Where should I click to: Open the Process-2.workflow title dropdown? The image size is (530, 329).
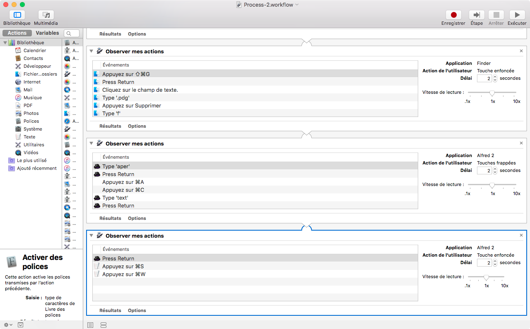coord(297,5)
